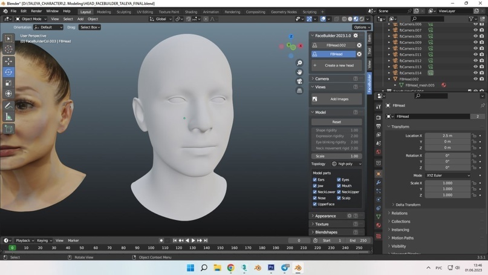Image resolution: width=488 pixels, height=275 pixels.
Task: Activate the Rotate tool
Action: pyautogui.click(x=8, y=72)
